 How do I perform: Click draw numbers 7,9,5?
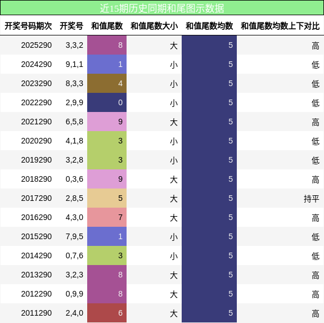(74, 236)
